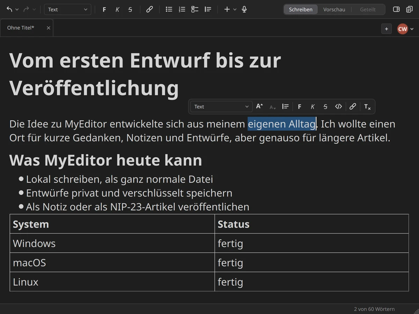This screenshot has width=419, height=314.
Task: Click the macOS table cell
Action: coord(112,262)
